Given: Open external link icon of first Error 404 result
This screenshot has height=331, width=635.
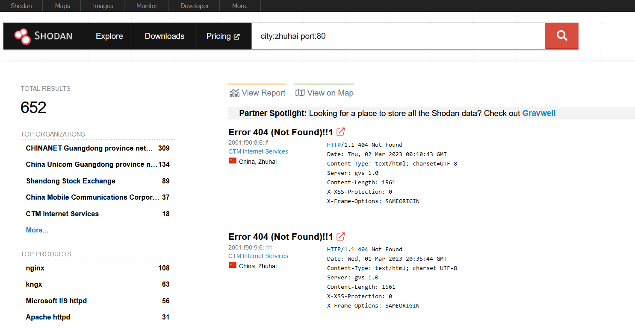Looking at the screenshot, I should click(341, 132).
